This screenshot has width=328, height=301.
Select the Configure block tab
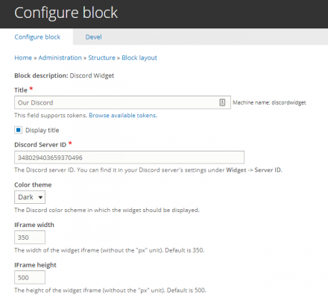point(37,37)
